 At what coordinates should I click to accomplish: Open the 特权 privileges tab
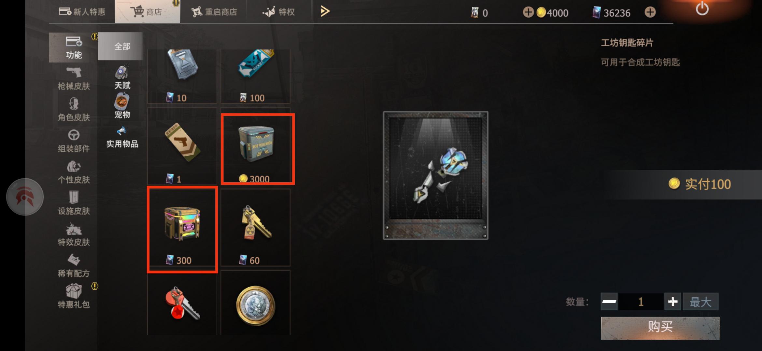[279, 12]
